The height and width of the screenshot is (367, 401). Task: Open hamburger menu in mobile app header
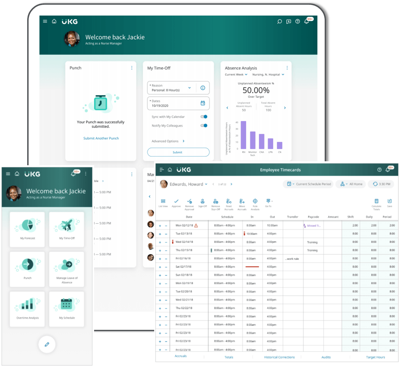(8, 174)
